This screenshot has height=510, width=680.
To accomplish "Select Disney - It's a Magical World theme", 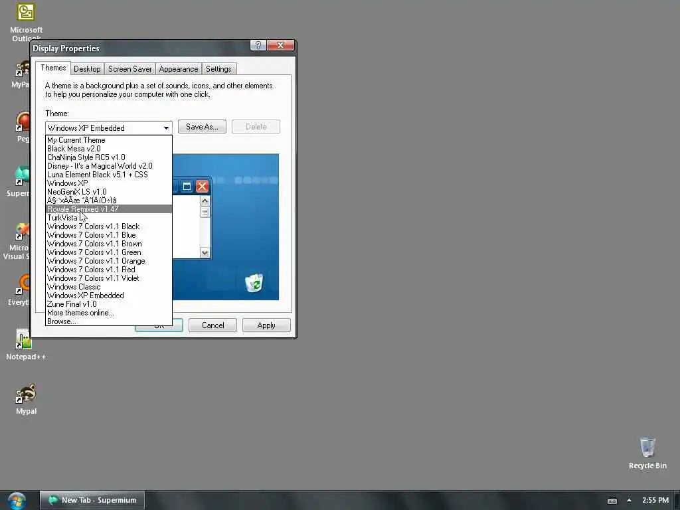I will [x=109, y=166].
